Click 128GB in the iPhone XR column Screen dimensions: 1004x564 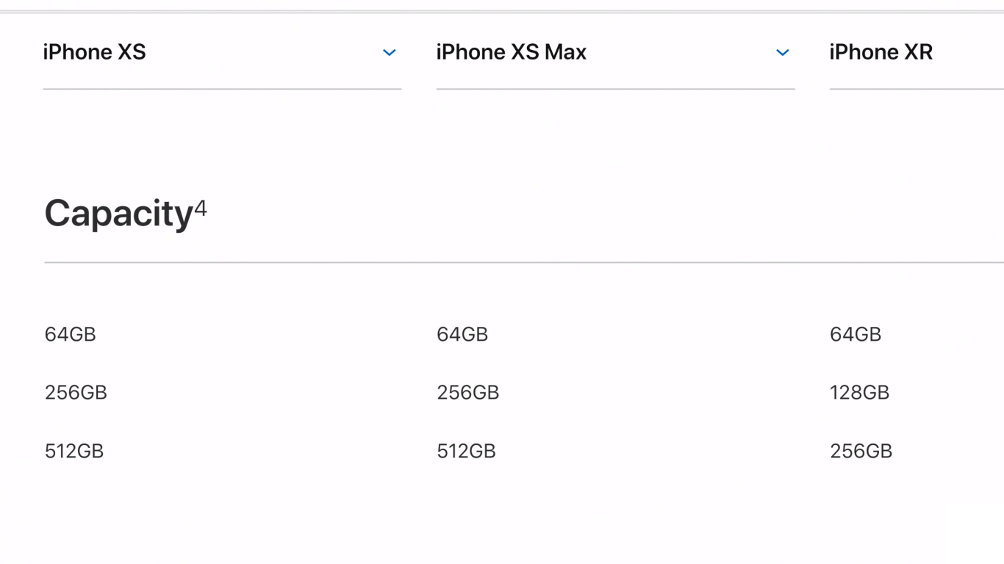(860, 393)
